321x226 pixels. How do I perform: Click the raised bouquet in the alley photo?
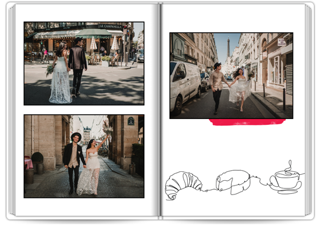click(108, 128)
